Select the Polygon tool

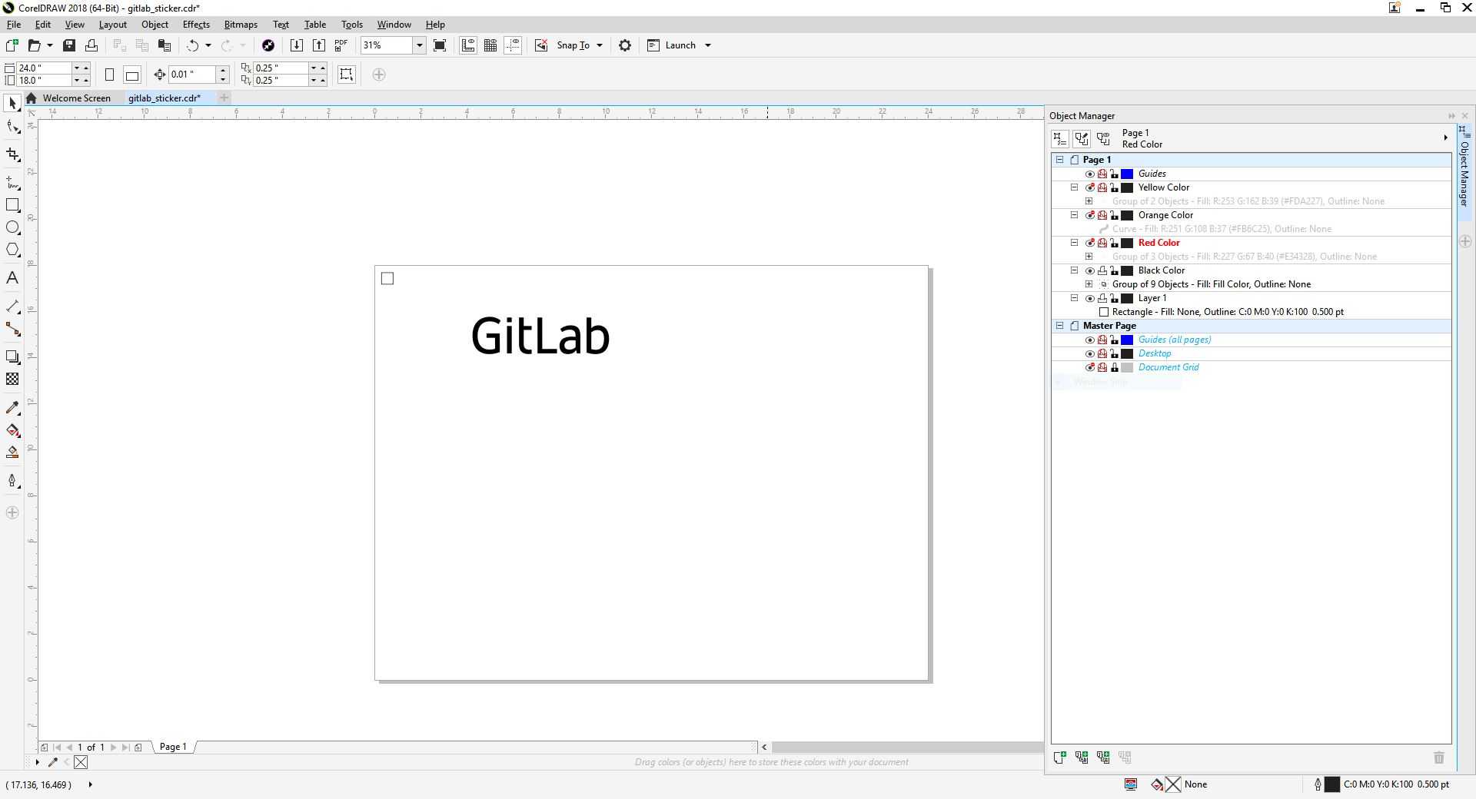[x=12, y=250]
